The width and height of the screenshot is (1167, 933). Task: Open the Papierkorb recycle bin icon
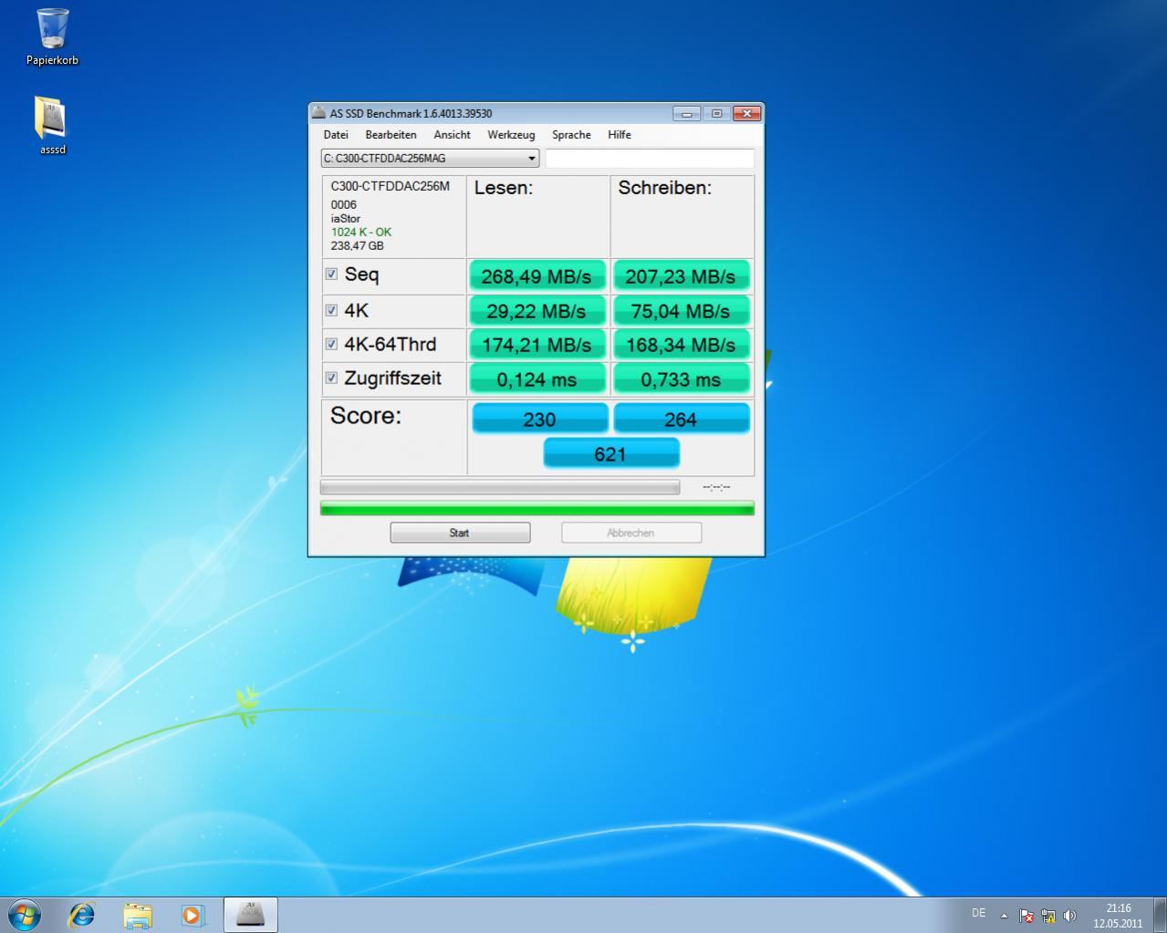pos(52,36)
